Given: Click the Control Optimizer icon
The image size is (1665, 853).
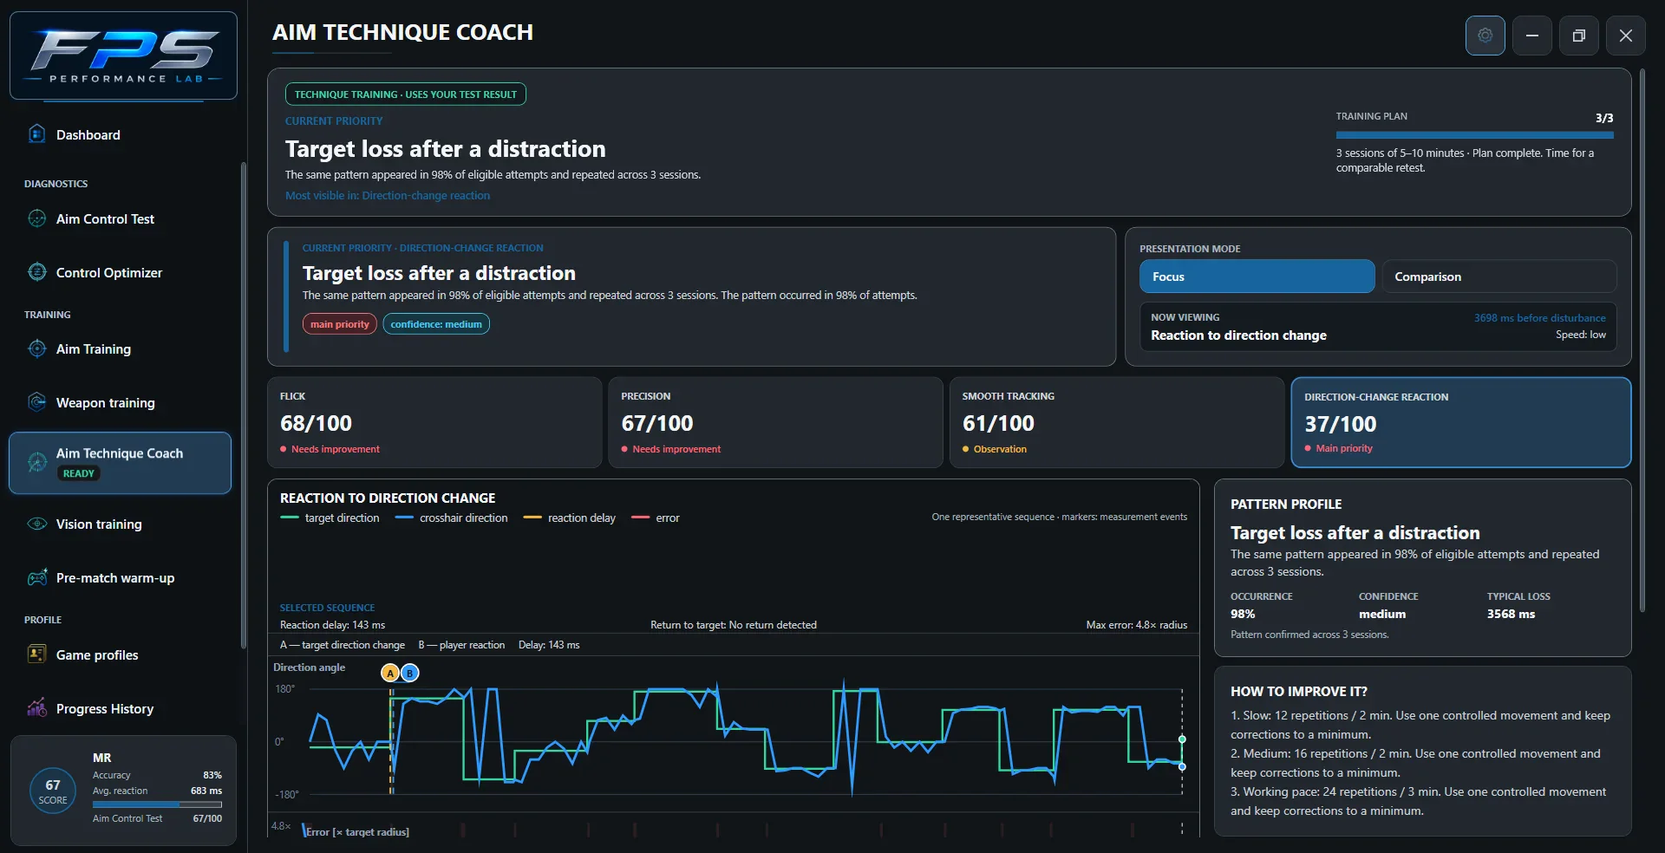Looking at the screenshot, I should pyautogui.click(x=36, y=272).
